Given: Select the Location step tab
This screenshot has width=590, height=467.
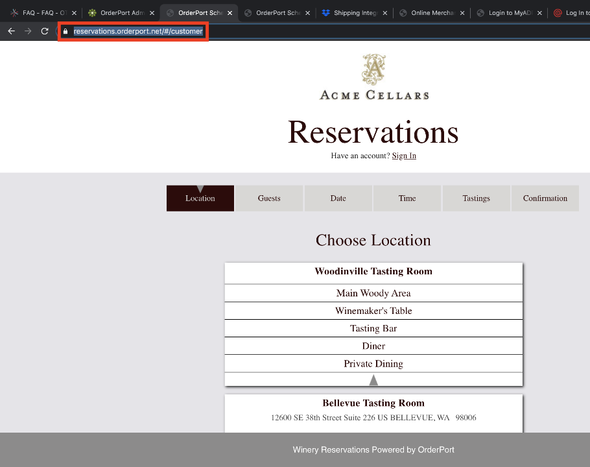Looking at the screenshot, I should (200, 198).
